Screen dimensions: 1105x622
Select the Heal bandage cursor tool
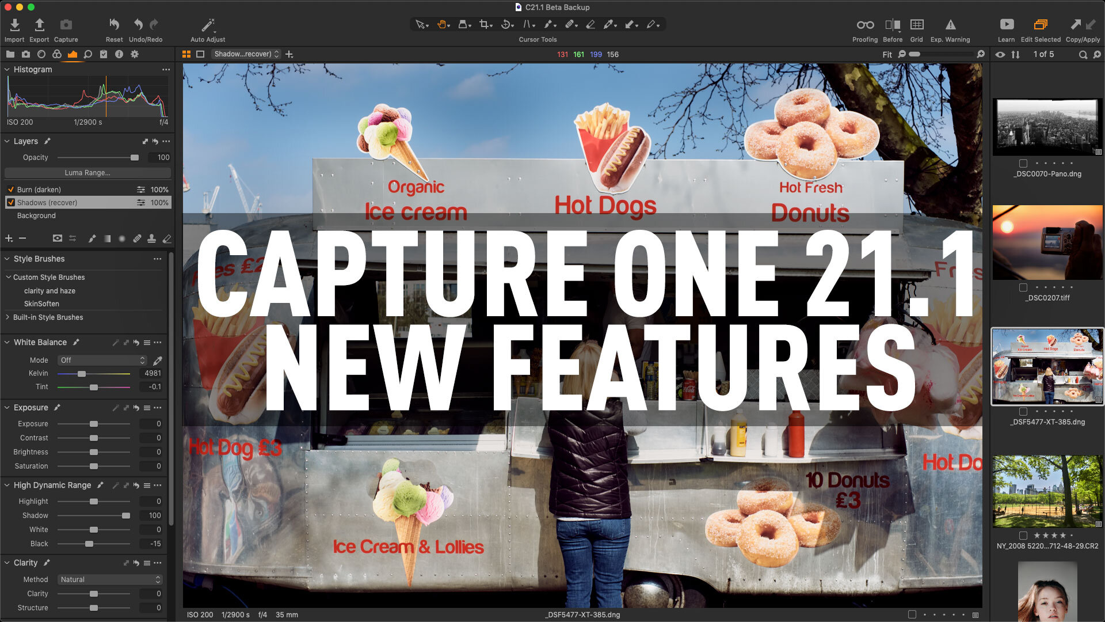coord(570,25)
